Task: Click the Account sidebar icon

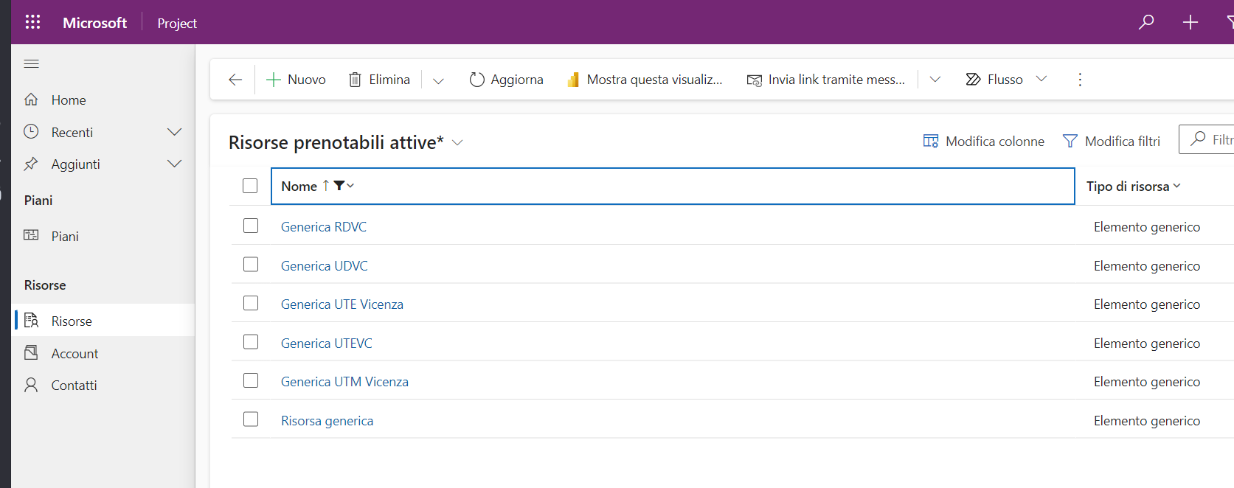Action: pyautogui.click(x=31, y=352)
